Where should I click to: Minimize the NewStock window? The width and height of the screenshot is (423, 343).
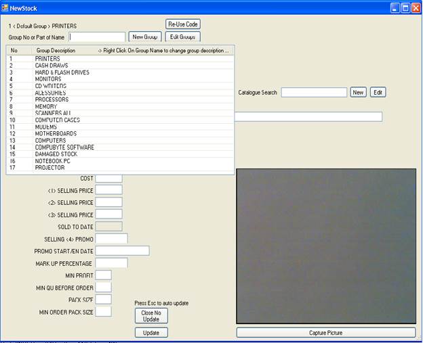(395, 8)
